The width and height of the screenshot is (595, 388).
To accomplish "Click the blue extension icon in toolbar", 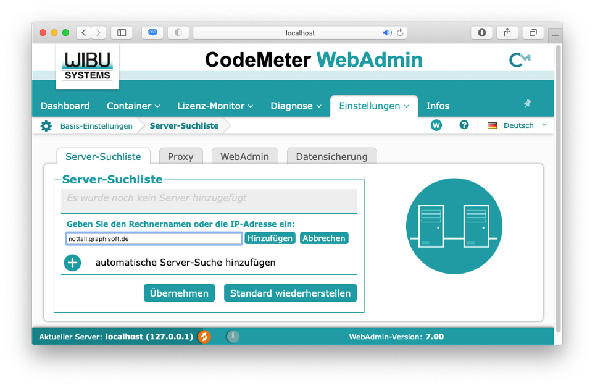I will [152, 33].
